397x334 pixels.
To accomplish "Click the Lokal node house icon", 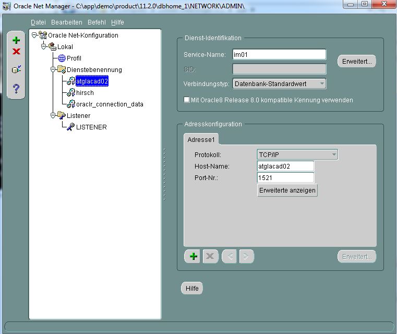I will click(52, 46).
